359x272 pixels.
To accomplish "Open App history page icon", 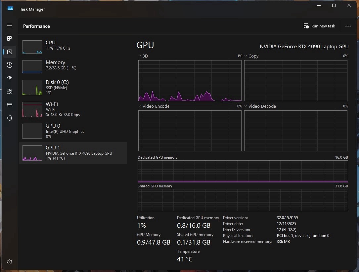I will [x=9, y=65].
